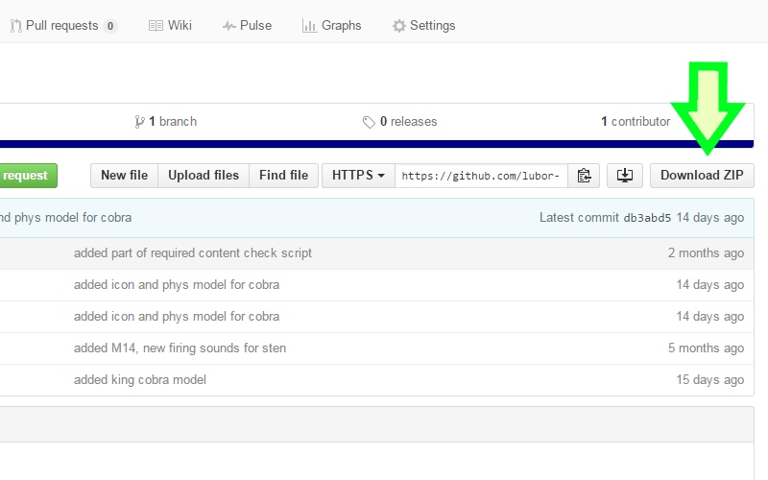Viewport: 768px width, 480px height.
Task: View the 1 contributor link
Action: point(636,122)
